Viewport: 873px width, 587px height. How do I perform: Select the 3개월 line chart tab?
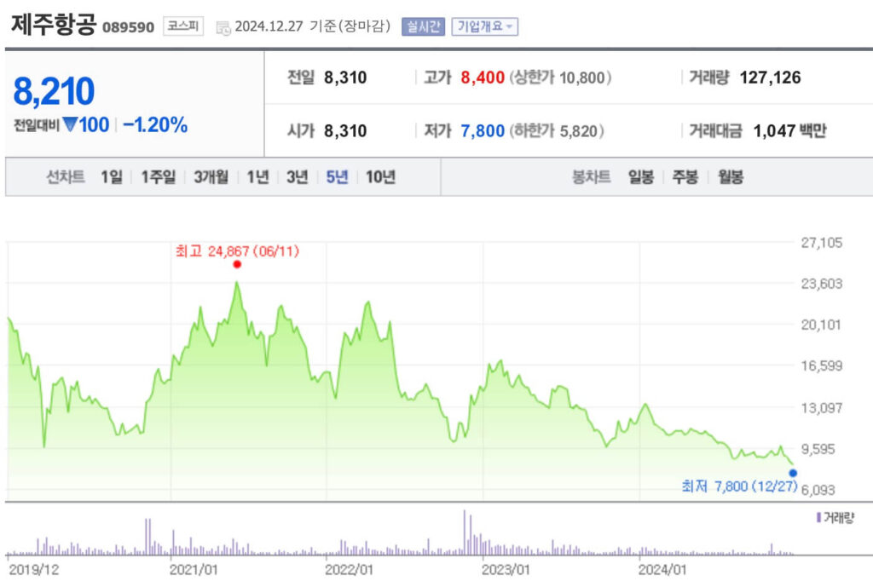(x=211, y=177)
